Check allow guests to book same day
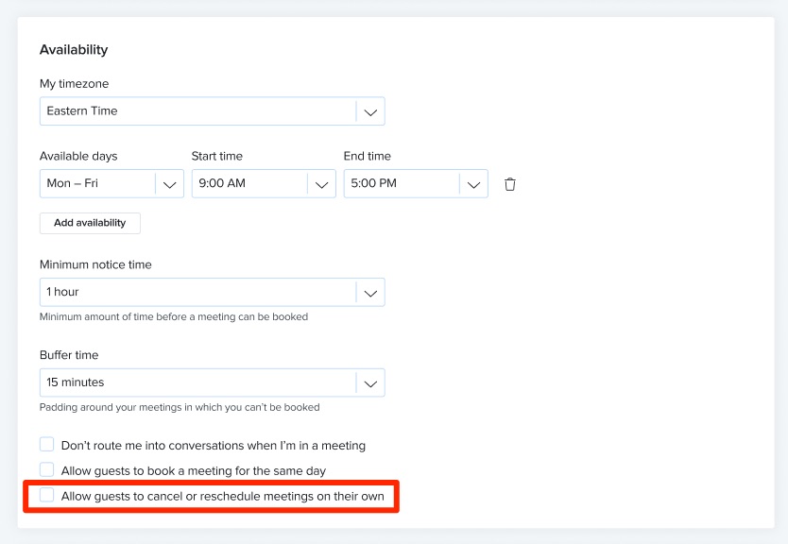This screenshot has height=544, width=788. point(46,469)
